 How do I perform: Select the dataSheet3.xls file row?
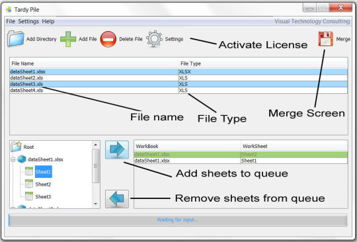click(178, 84)
